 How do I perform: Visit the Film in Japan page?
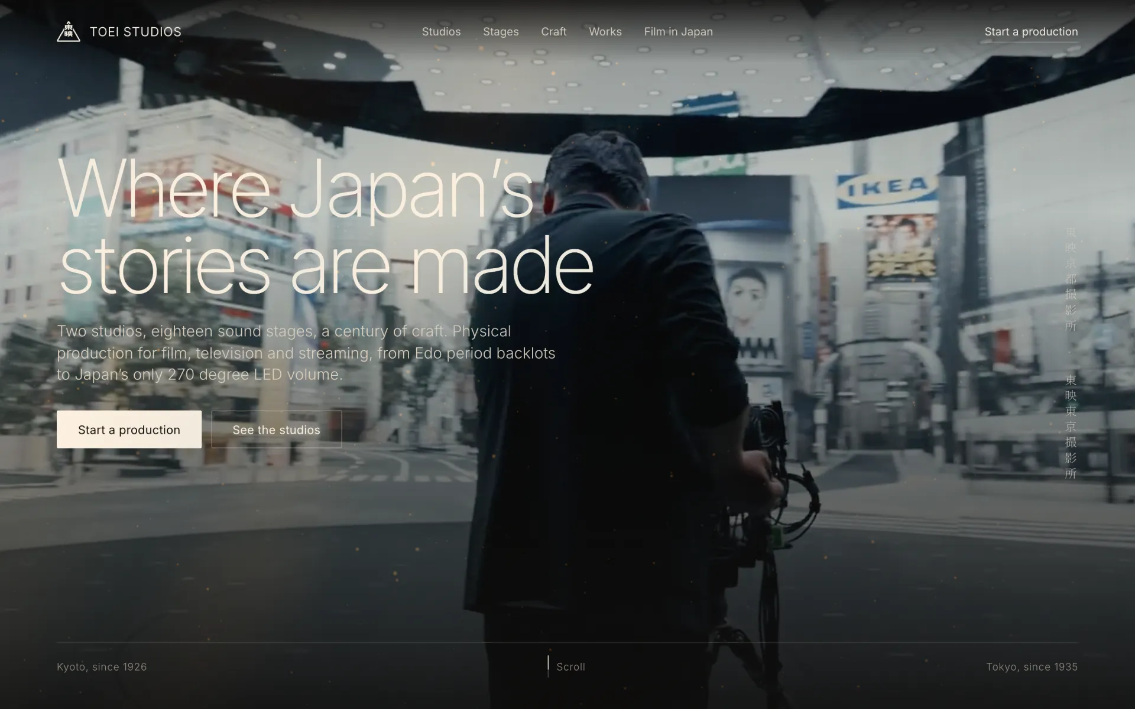pos(678,32)
